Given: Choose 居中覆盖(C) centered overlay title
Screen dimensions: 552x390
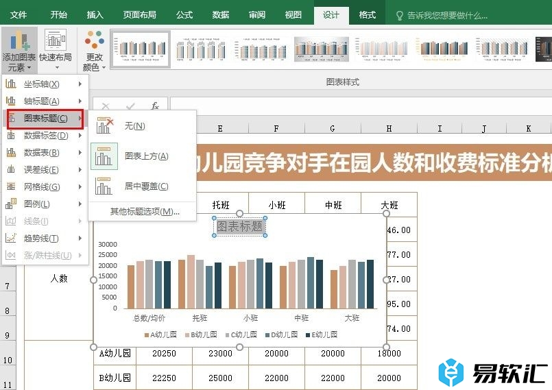Looking at the screenshot, I should (142, 186).
